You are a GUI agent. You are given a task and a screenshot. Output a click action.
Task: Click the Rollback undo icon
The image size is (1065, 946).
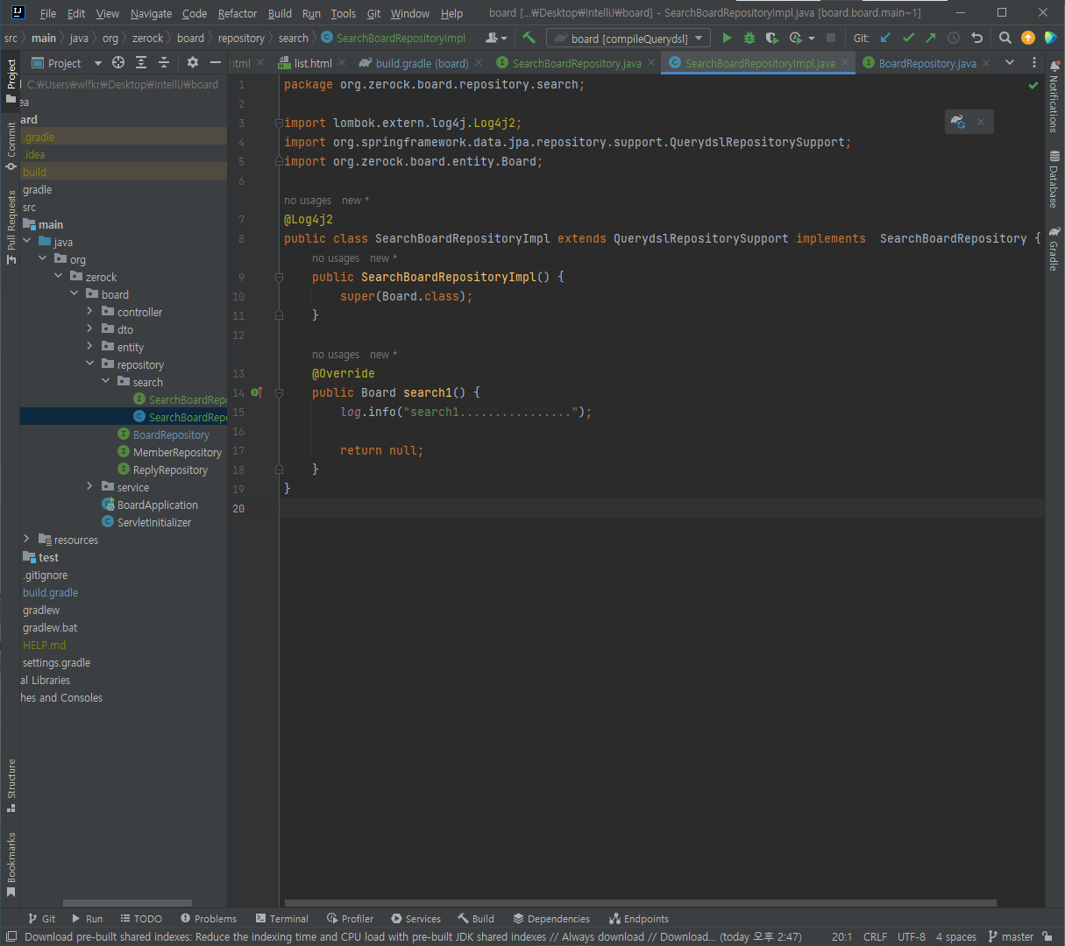pyautogui.click(x=977, y=38)
